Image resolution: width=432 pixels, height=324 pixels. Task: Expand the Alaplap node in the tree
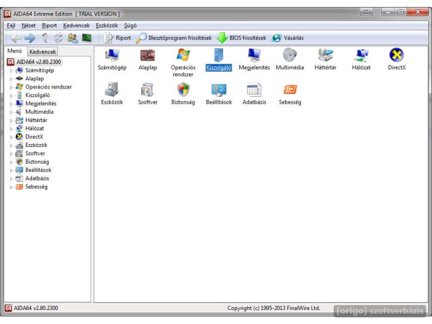11,79
